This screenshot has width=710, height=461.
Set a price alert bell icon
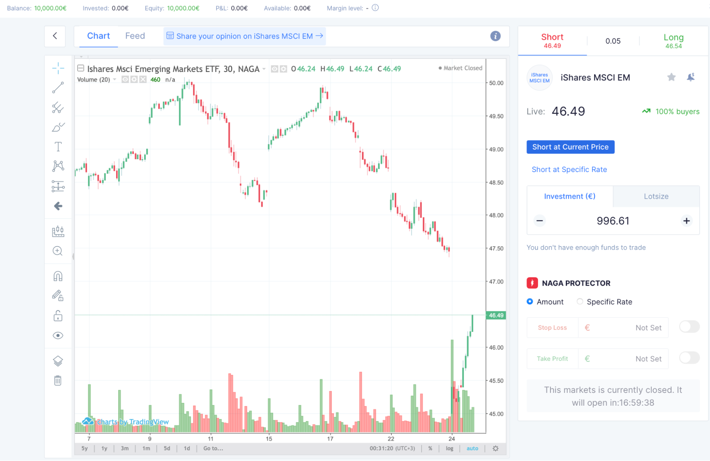tap(690, 77)
